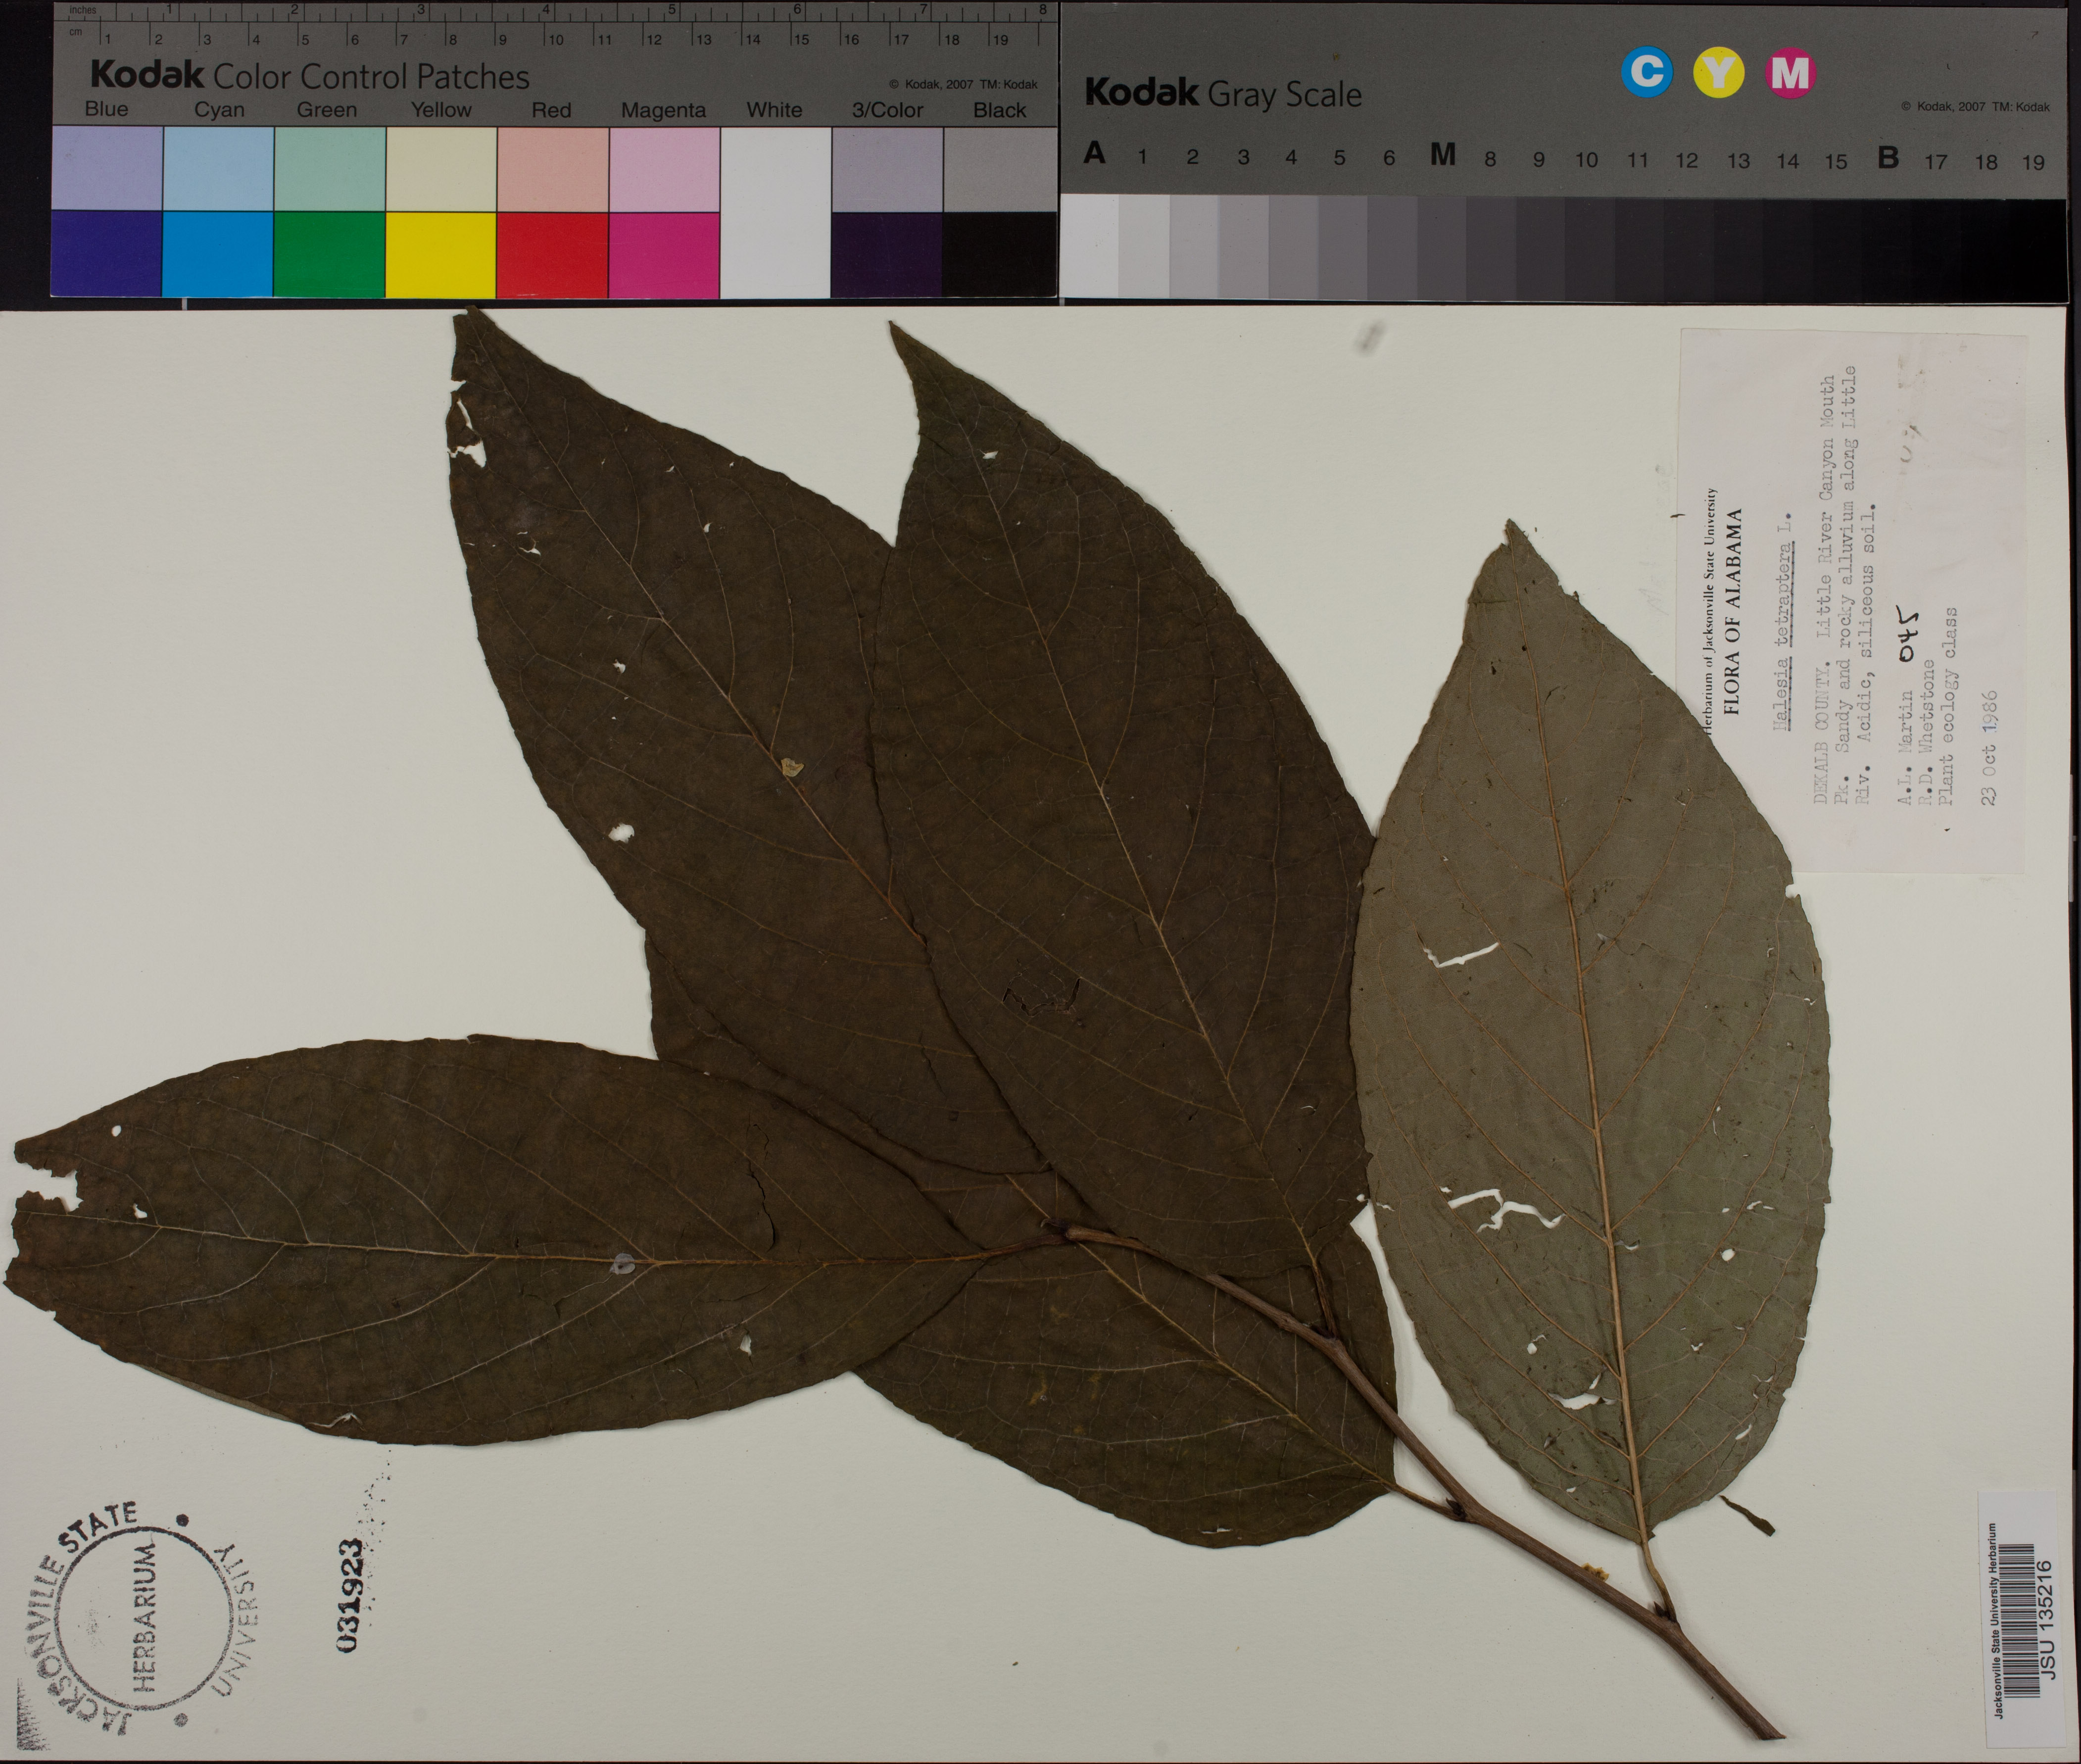
Task: Click gray scale number '19'
Action: point(2033,162)
